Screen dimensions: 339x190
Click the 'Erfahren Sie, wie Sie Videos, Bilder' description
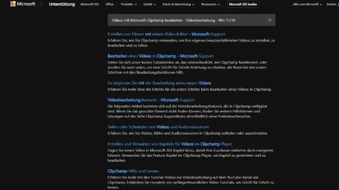[x=188, y=133]
